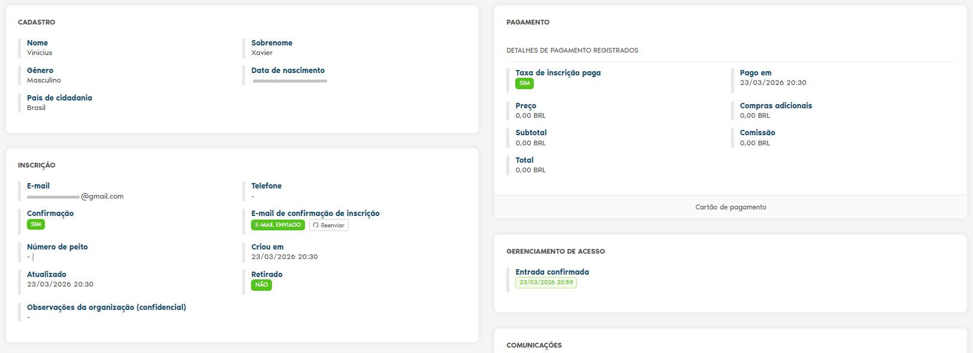Click the Pago em date value

pyautogui.click(x=773, y=83)
